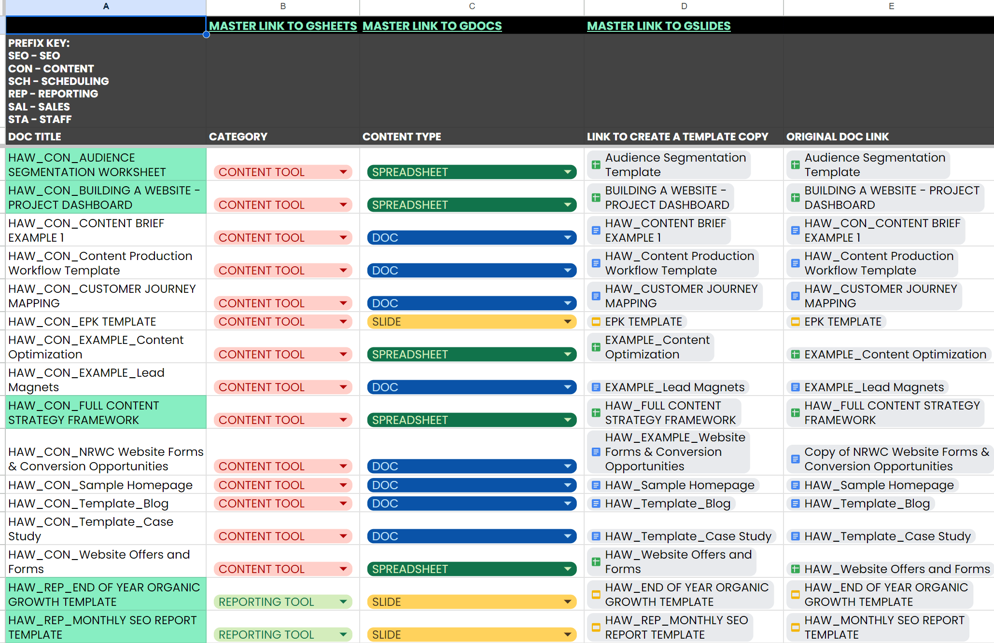Click the CONTENT TYPE header cell
Viewport: 994px width, 643px height.
pos(472,137)
